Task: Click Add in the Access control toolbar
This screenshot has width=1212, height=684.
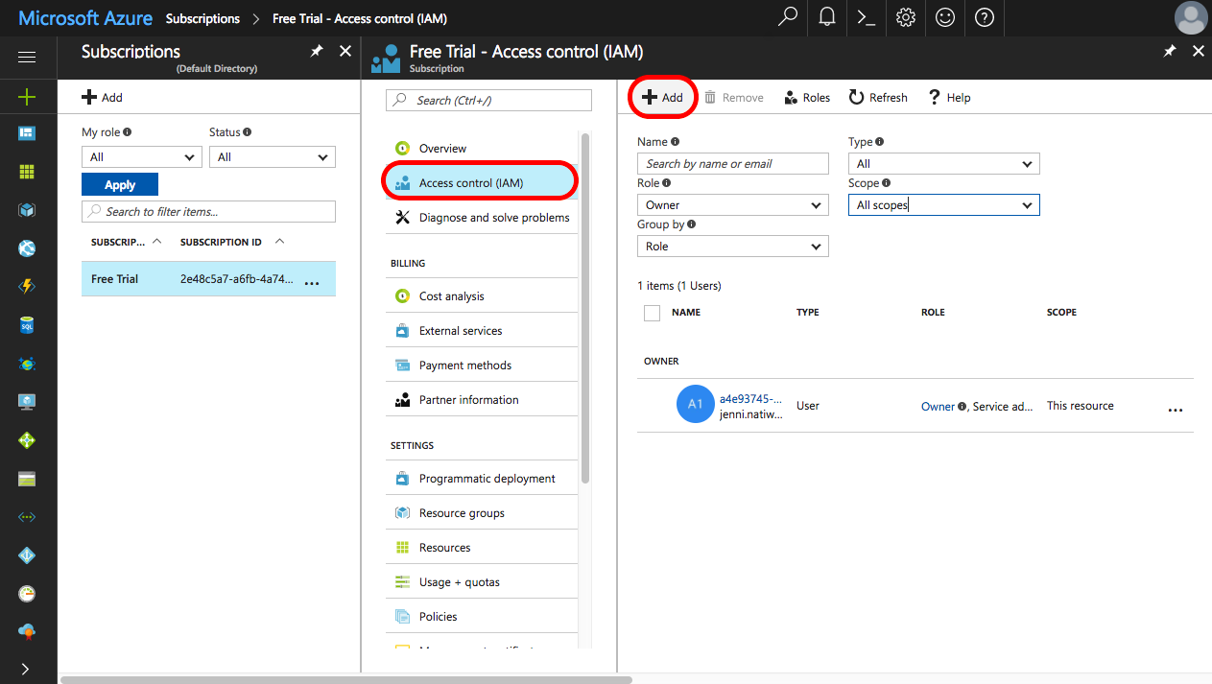Action: [x=663, y=98]
